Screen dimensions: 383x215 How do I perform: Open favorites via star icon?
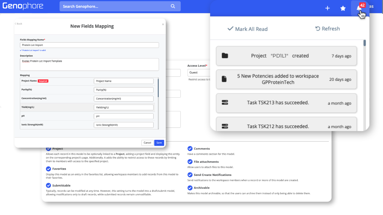343,8
